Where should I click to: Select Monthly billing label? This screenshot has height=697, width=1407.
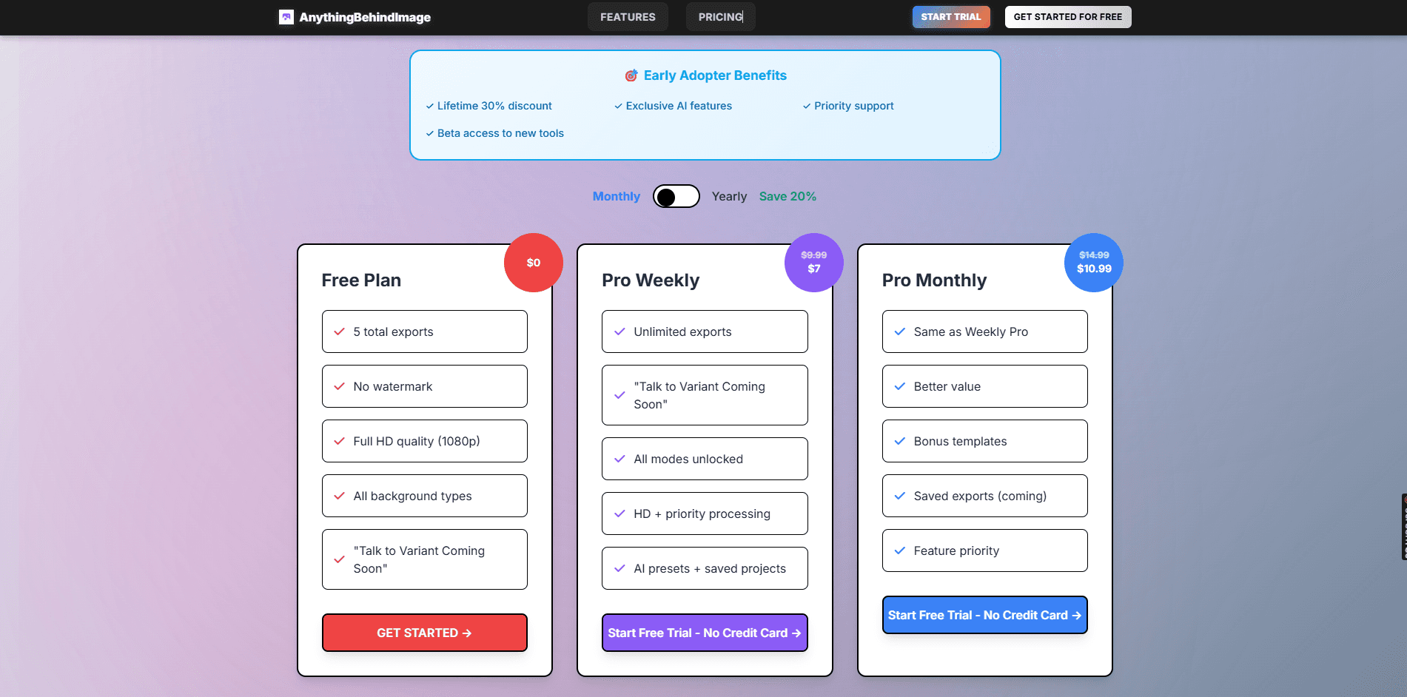(x=616, y=196)
